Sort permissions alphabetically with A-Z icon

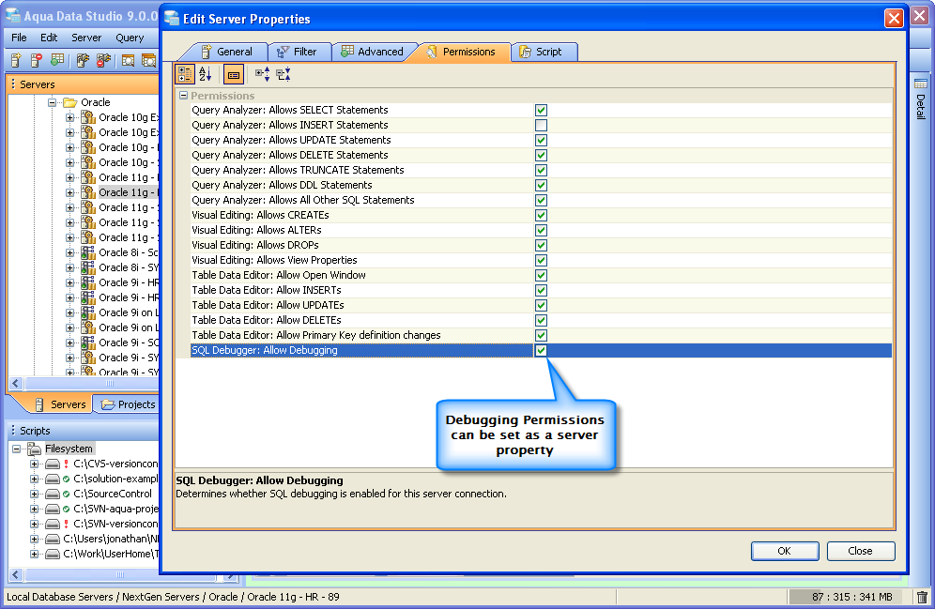click(206, 74)
